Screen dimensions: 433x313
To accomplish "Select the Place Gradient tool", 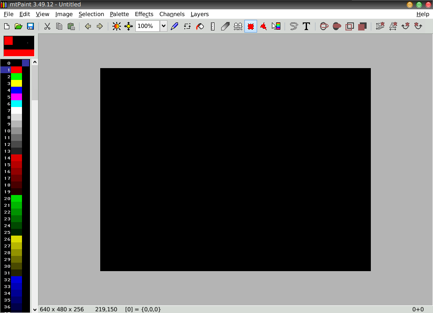I will pos(276,26).
